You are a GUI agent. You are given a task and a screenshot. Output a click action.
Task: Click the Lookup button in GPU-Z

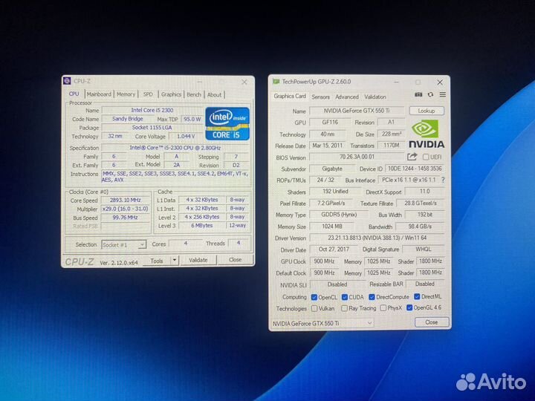pyautogui.click(x=427, y=111)
